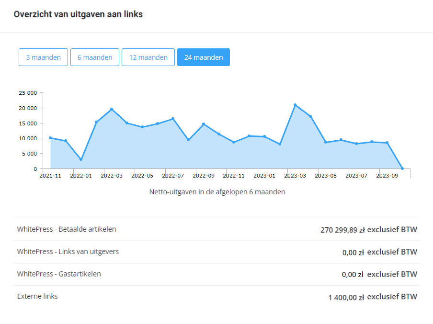Click the "15 000" y-axis label

(28, 123)
